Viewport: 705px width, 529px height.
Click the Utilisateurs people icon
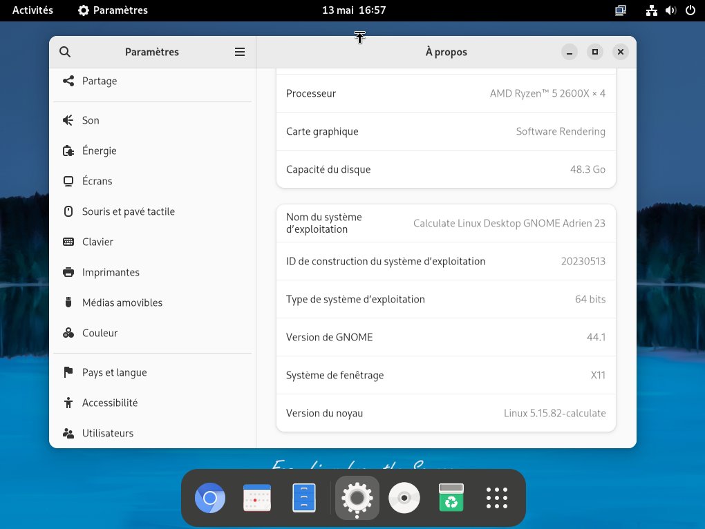pyautogui.click(x=68, y=433)
